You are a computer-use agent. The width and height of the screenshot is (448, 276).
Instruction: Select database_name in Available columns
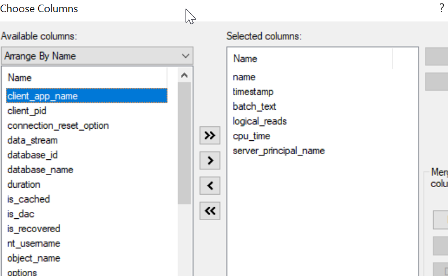[40, 170]
